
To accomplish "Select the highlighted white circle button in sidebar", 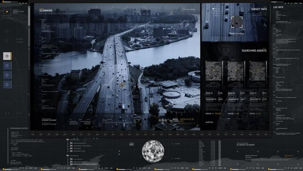I will coord(7,56).
